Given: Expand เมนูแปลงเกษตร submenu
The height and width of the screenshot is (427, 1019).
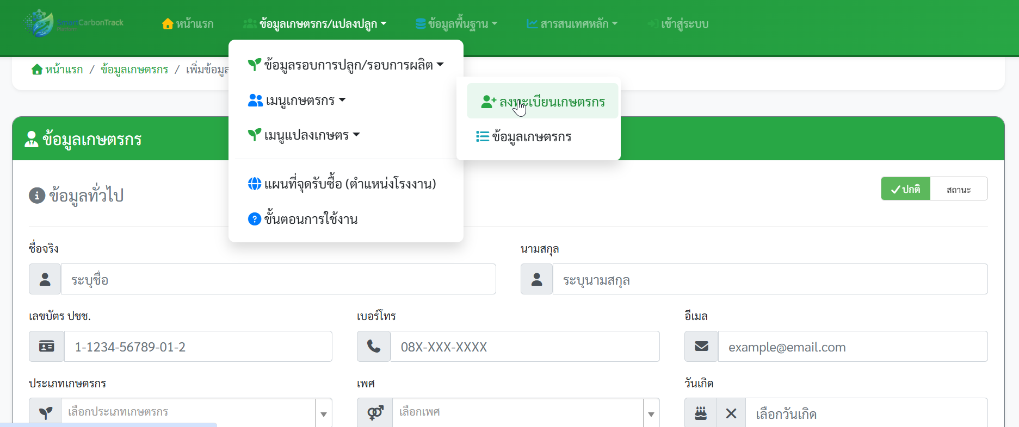Looking at the screenshot, I should coord(304,135).
